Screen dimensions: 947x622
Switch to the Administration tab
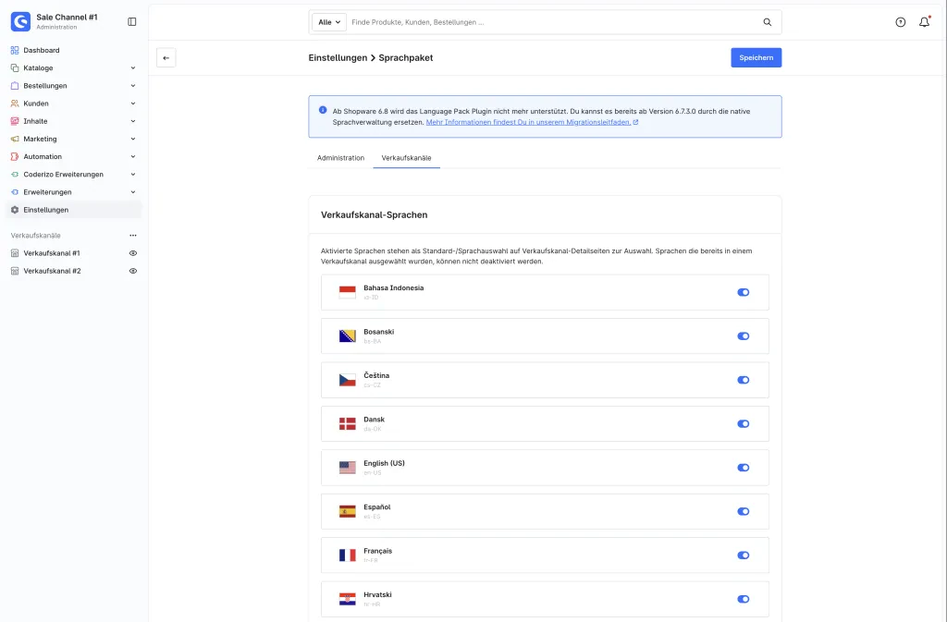340,158
